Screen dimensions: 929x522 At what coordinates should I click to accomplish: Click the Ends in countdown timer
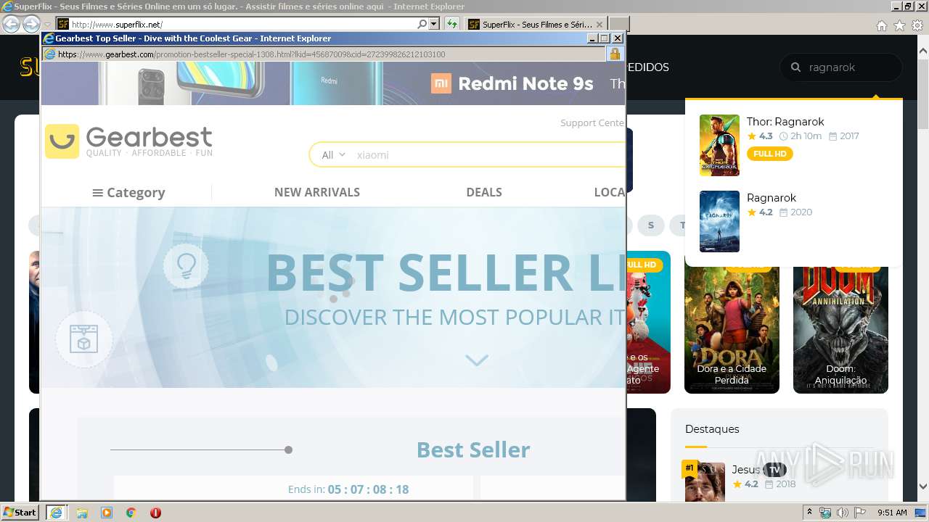348,489
